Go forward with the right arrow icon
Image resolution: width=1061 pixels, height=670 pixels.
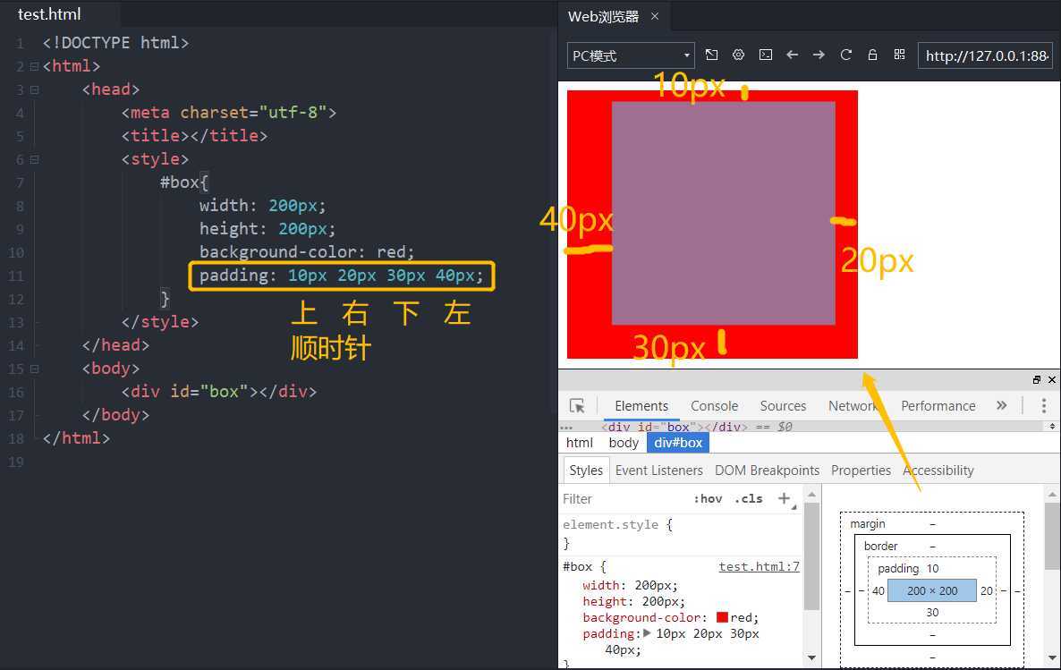pyautogui.click(x=819, y=55)
